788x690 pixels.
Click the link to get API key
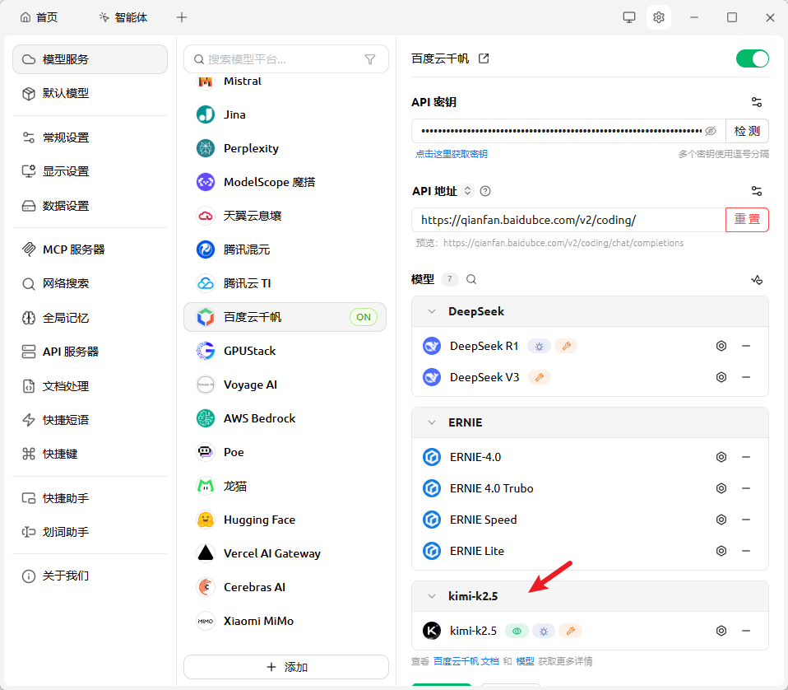(x=451, y=154)
